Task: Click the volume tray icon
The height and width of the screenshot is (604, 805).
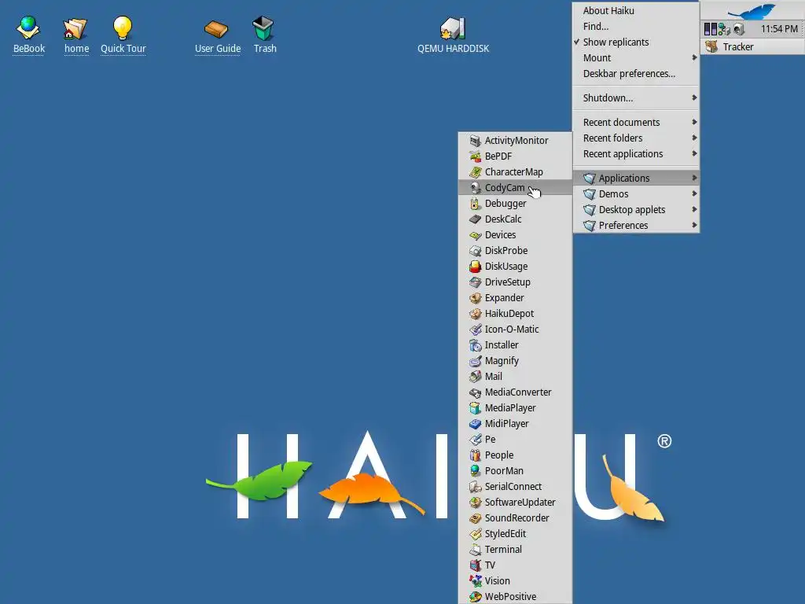Action: click(739, 29)
